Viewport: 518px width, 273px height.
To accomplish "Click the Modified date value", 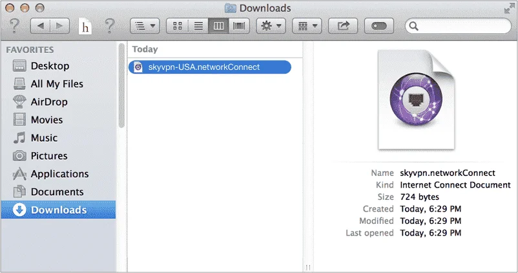I will click(x=430, y=221).
